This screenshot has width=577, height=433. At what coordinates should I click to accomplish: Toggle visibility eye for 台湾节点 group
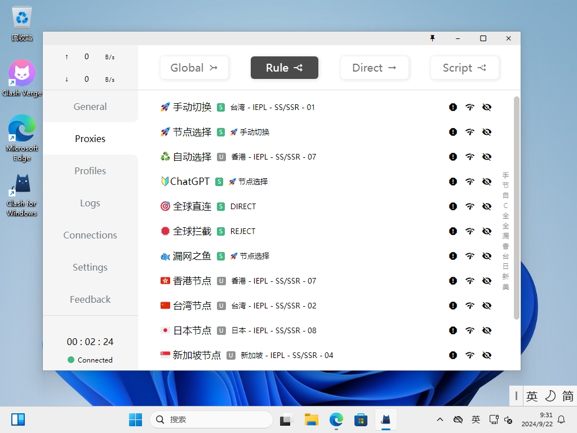point(487,306)
